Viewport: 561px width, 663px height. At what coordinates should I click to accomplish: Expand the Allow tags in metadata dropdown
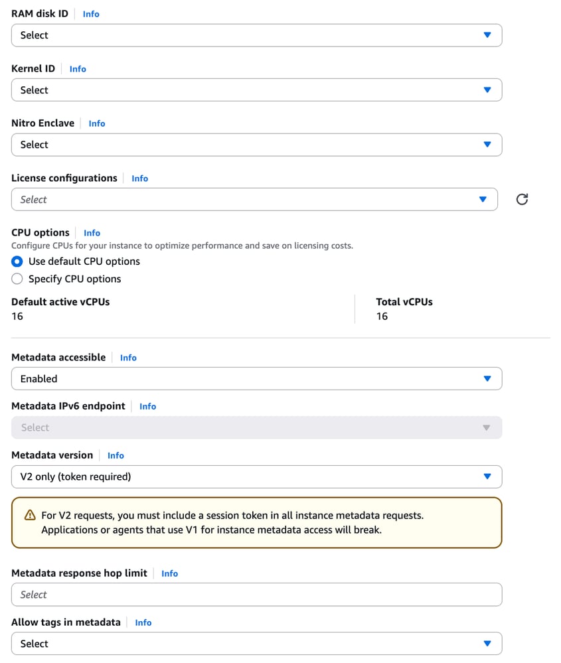(256, 644)
